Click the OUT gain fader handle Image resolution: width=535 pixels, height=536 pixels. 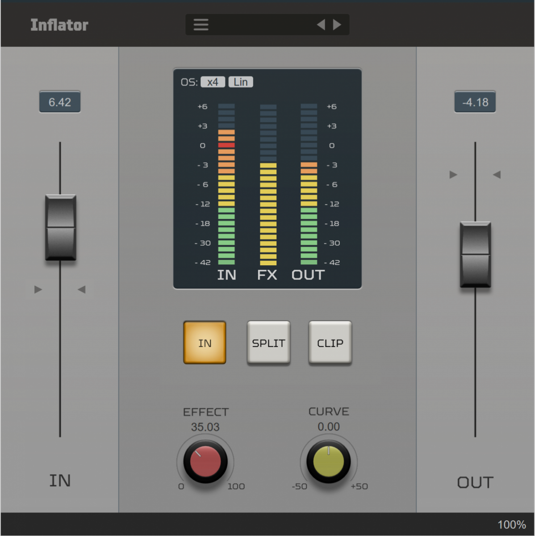[x=476, y=255]
